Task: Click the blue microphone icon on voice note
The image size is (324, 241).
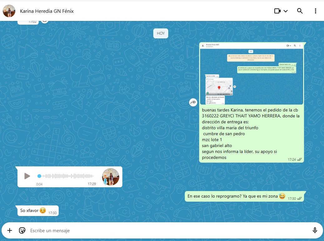Action: 106,181
